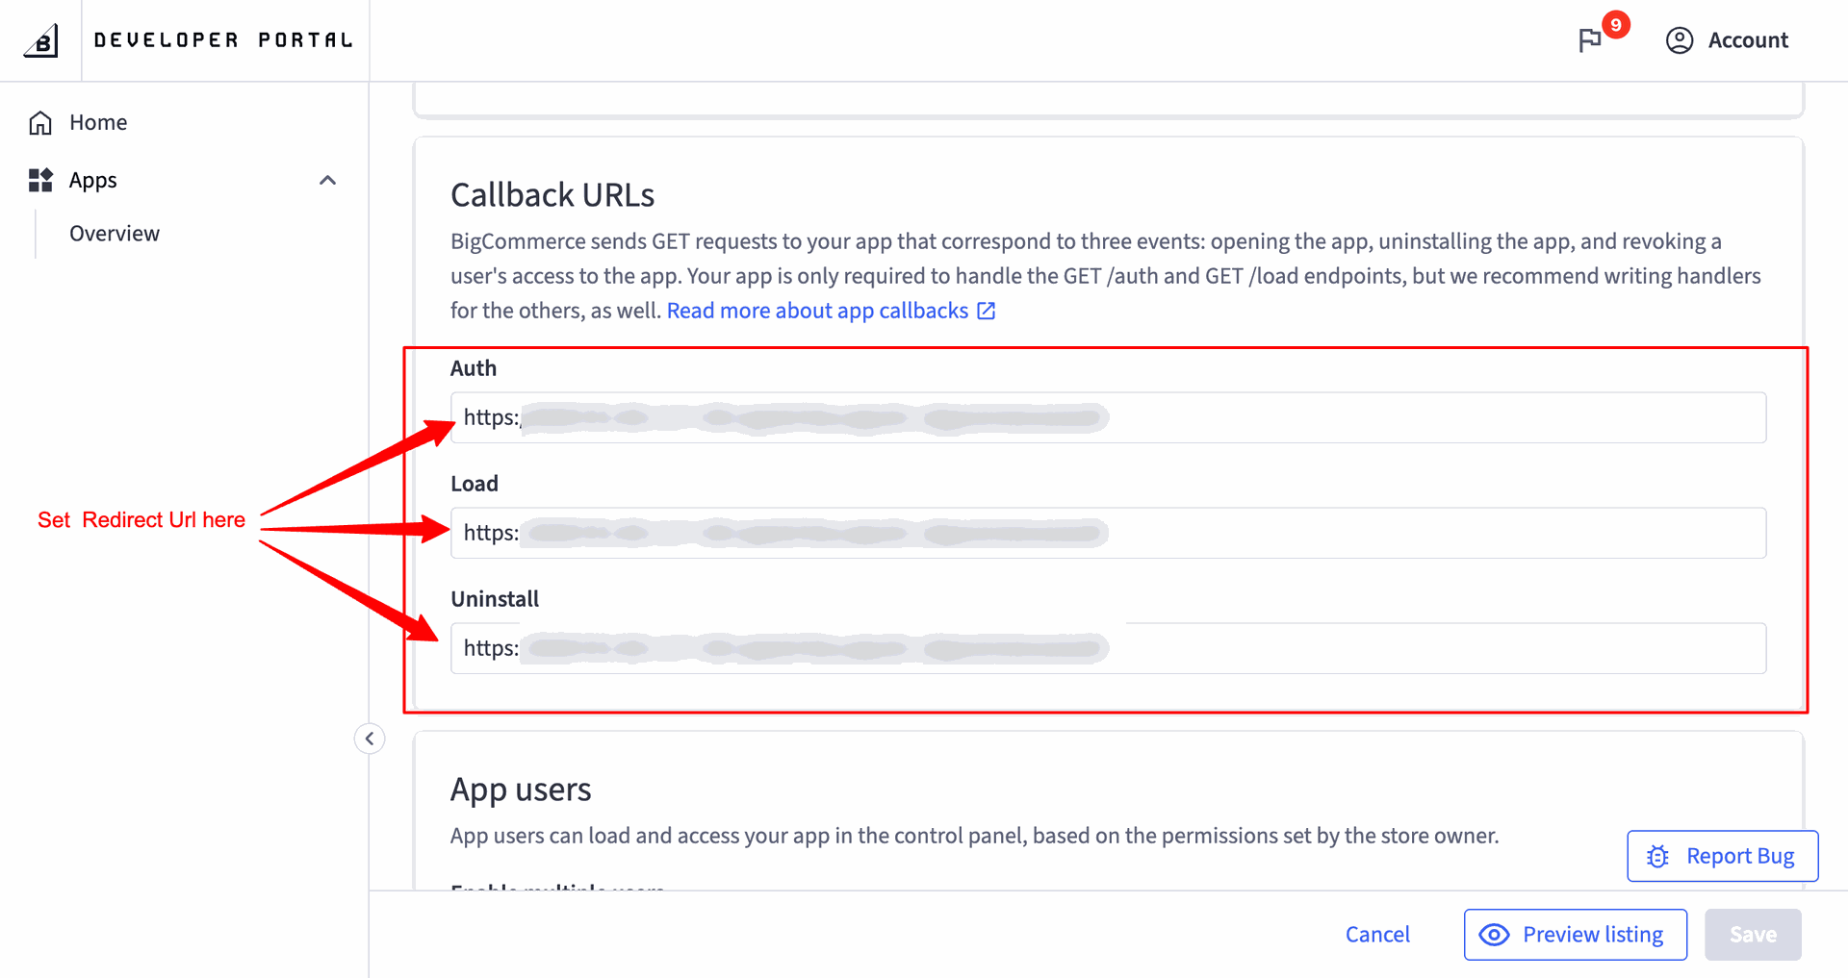The height and width of the screenshot is (978, 1848).
Task: Click the Home house icon
Action: pyautogui.click(x=40, y=122)
